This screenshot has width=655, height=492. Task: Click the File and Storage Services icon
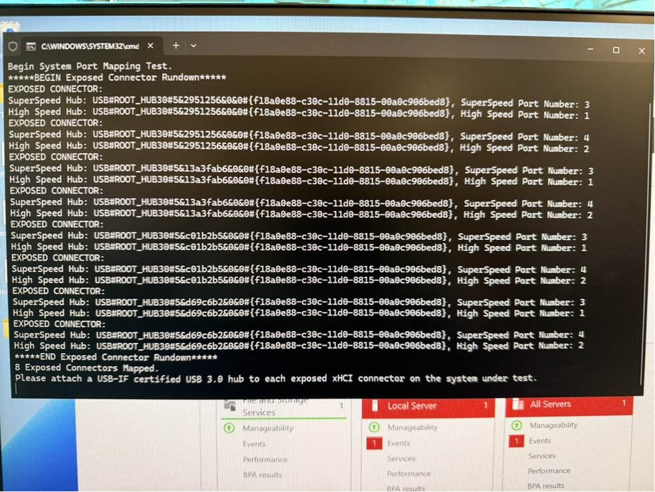coord(230,405)
